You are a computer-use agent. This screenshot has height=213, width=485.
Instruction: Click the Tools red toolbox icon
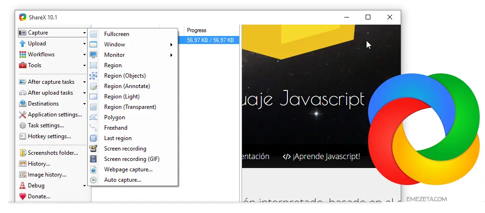point(23,65)
